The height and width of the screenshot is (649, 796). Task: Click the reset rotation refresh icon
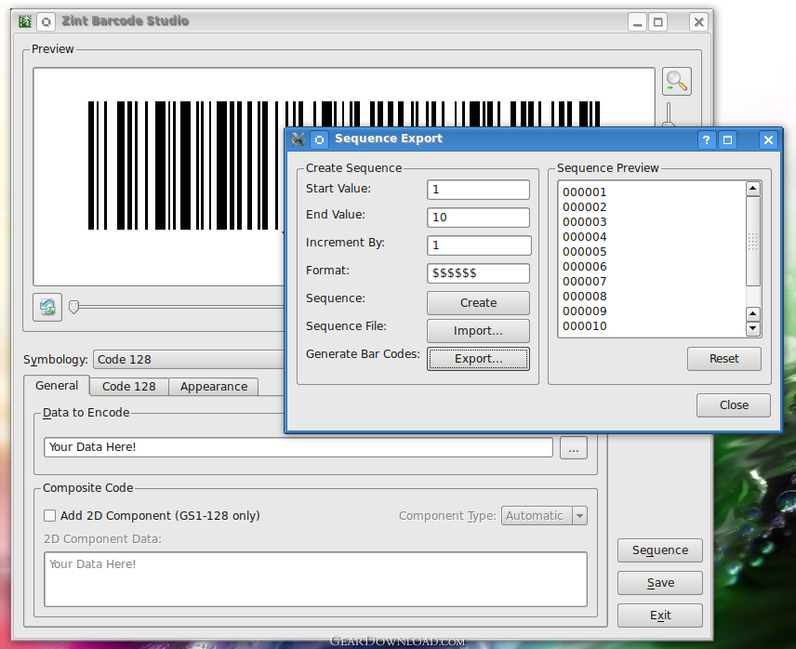point(47,307)
